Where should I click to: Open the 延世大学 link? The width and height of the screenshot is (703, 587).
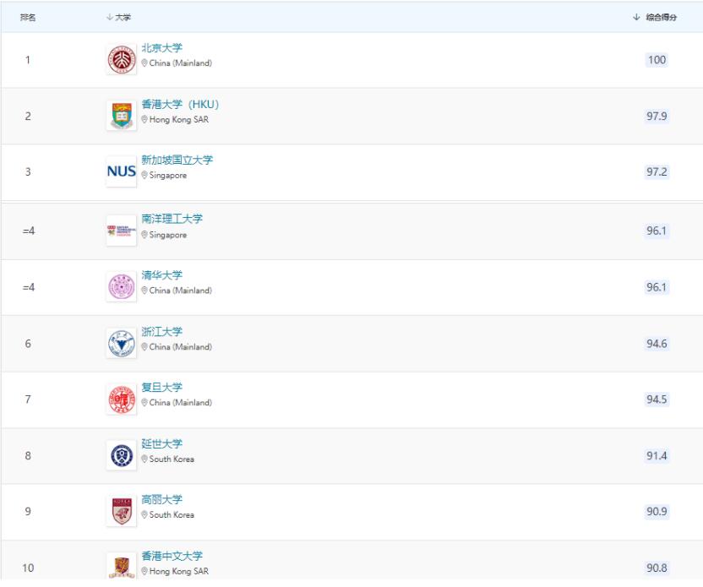click(x=162, y=443)
